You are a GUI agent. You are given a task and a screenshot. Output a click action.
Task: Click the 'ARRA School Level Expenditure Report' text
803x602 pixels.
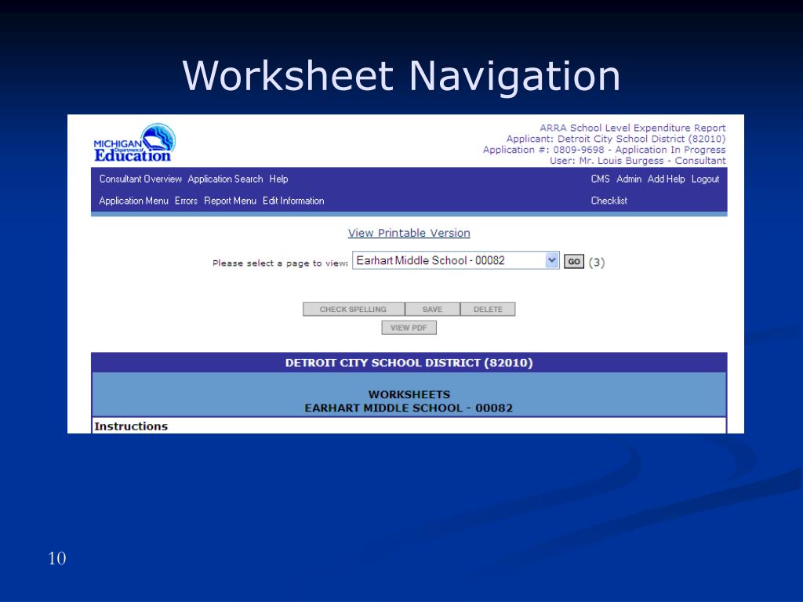click(633, 128)
